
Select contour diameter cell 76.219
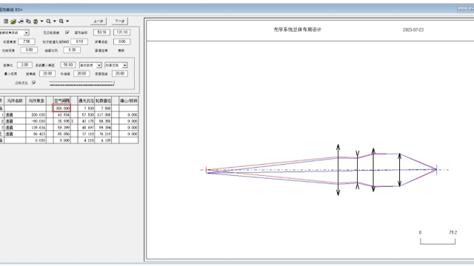[x=103, y=134]
